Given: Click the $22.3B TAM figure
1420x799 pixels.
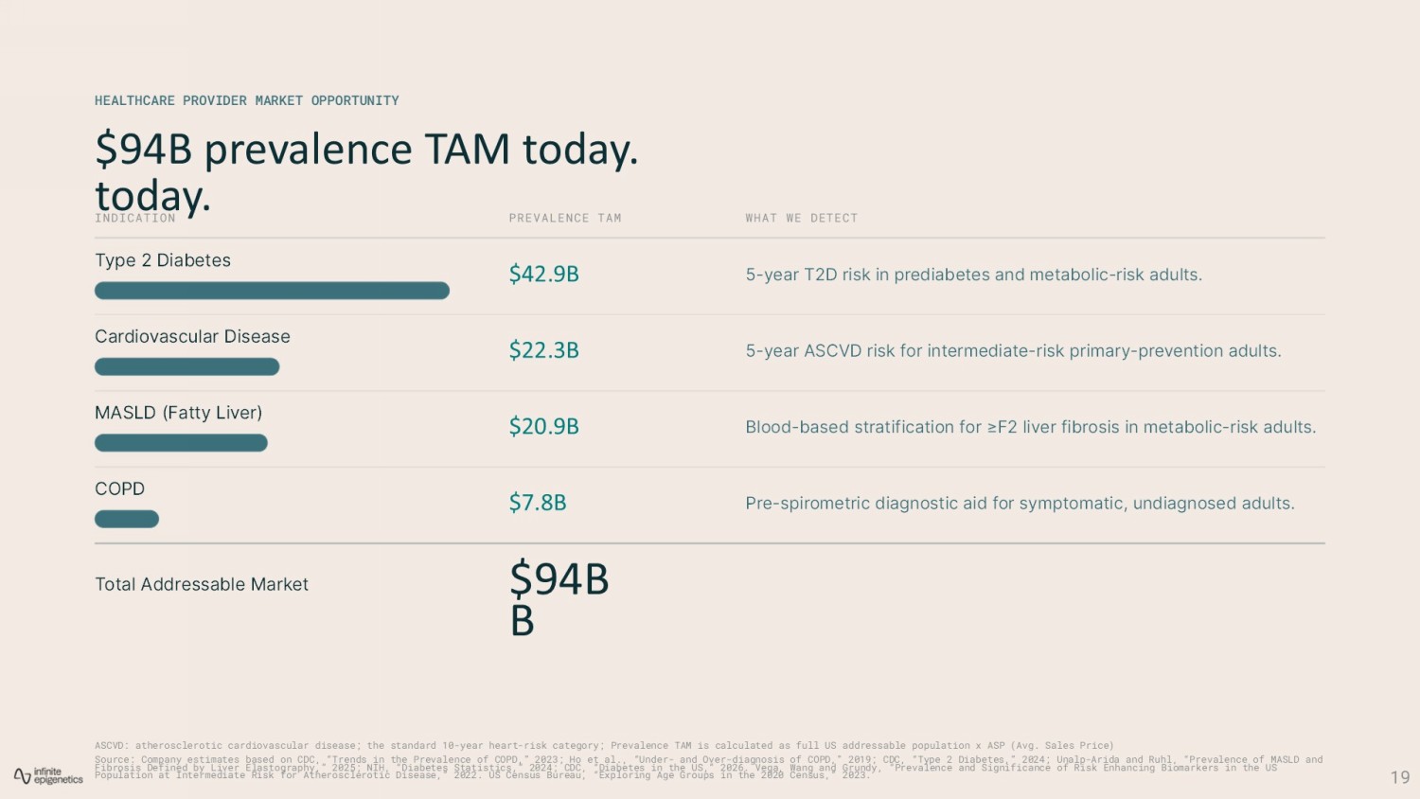Looking at the screenshot, I should pyautogui.click(x=544, y=350).
